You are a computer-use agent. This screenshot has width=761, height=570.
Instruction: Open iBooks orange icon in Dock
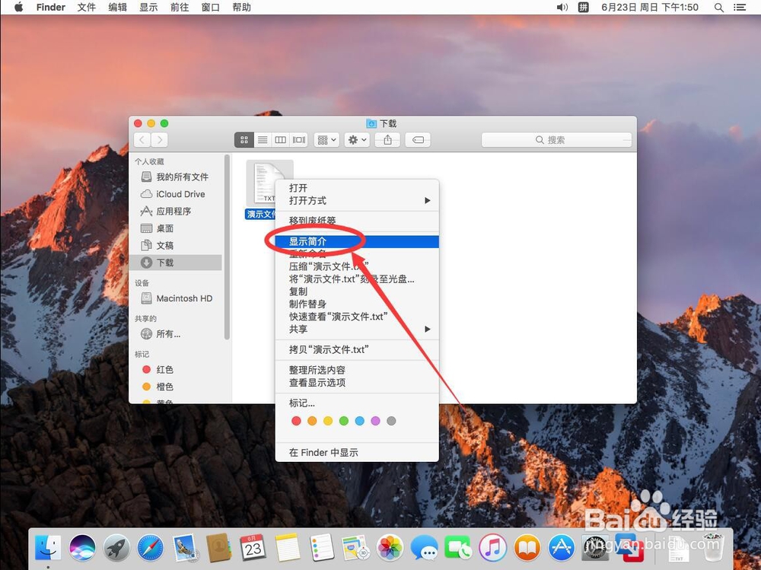(527, 548)
